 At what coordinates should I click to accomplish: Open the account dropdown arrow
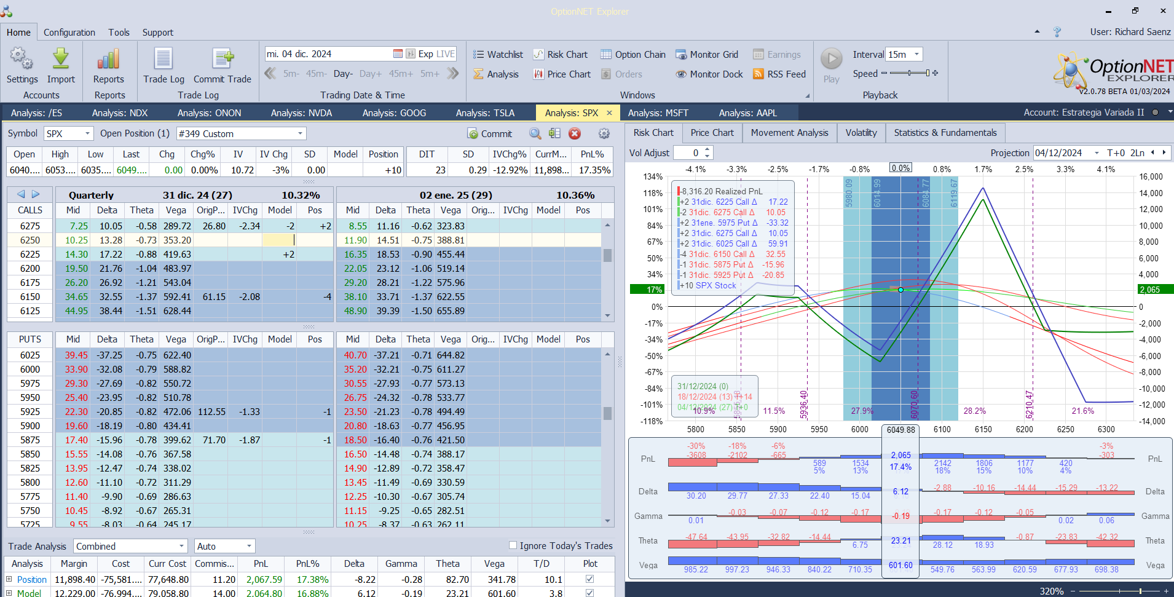pyautogui.click(x=1170, y=112)
